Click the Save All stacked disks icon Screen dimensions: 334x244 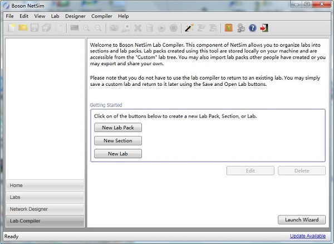click(x=46, y=28)
